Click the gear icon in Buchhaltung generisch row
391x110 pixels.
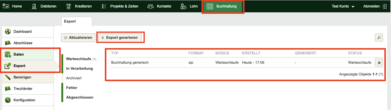click(x=379, y=63)
